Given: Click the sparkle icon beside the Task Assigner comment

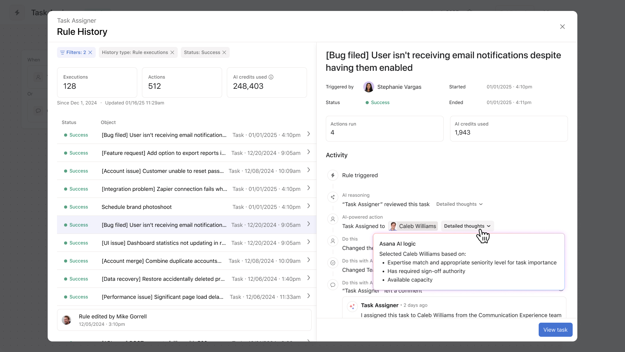Looking at the screenshot, I should (x=352, y=307).
